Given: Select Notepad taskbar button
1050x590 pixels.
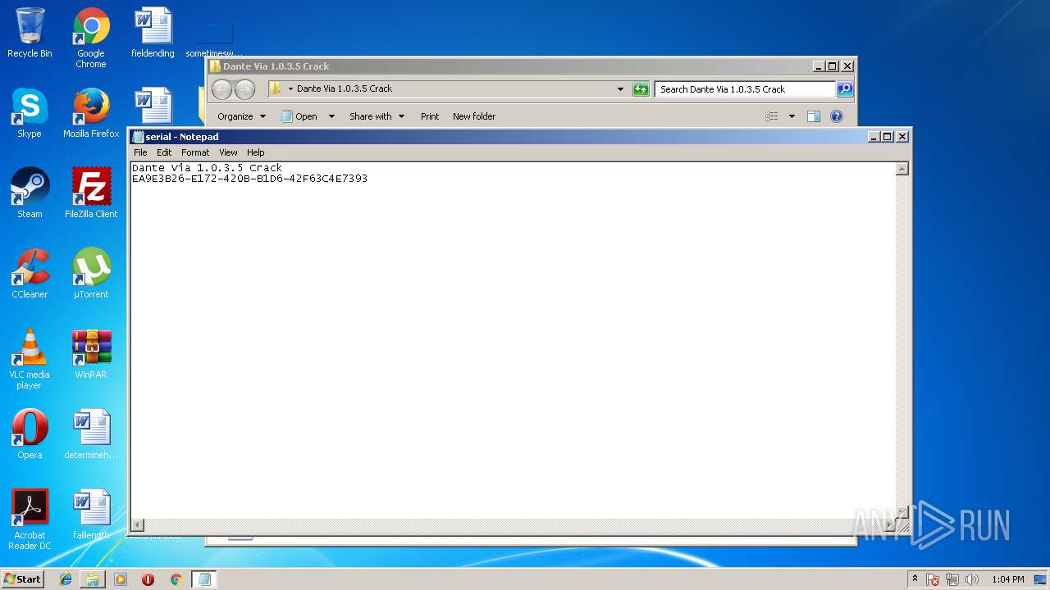Looking at the screenshot, I should [204, 579].
